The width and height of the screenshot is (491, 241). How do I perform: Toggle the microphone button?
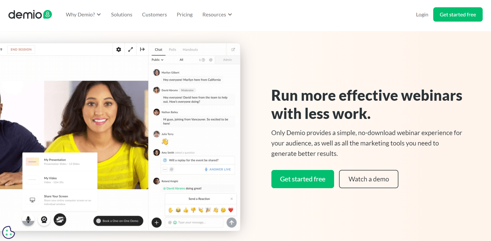tap(28, 220)
